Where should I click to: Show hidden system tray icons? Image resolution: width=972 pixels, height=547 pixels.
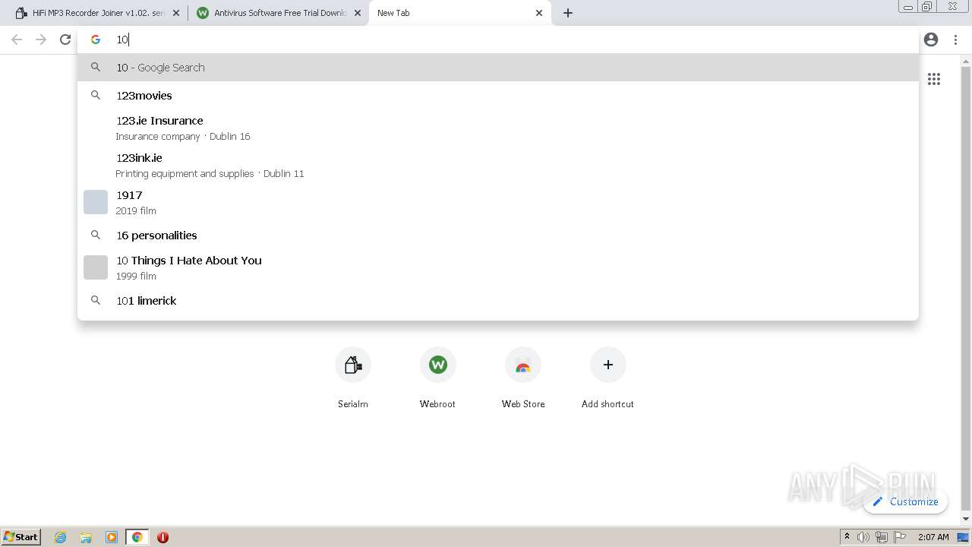click(847, 537)
